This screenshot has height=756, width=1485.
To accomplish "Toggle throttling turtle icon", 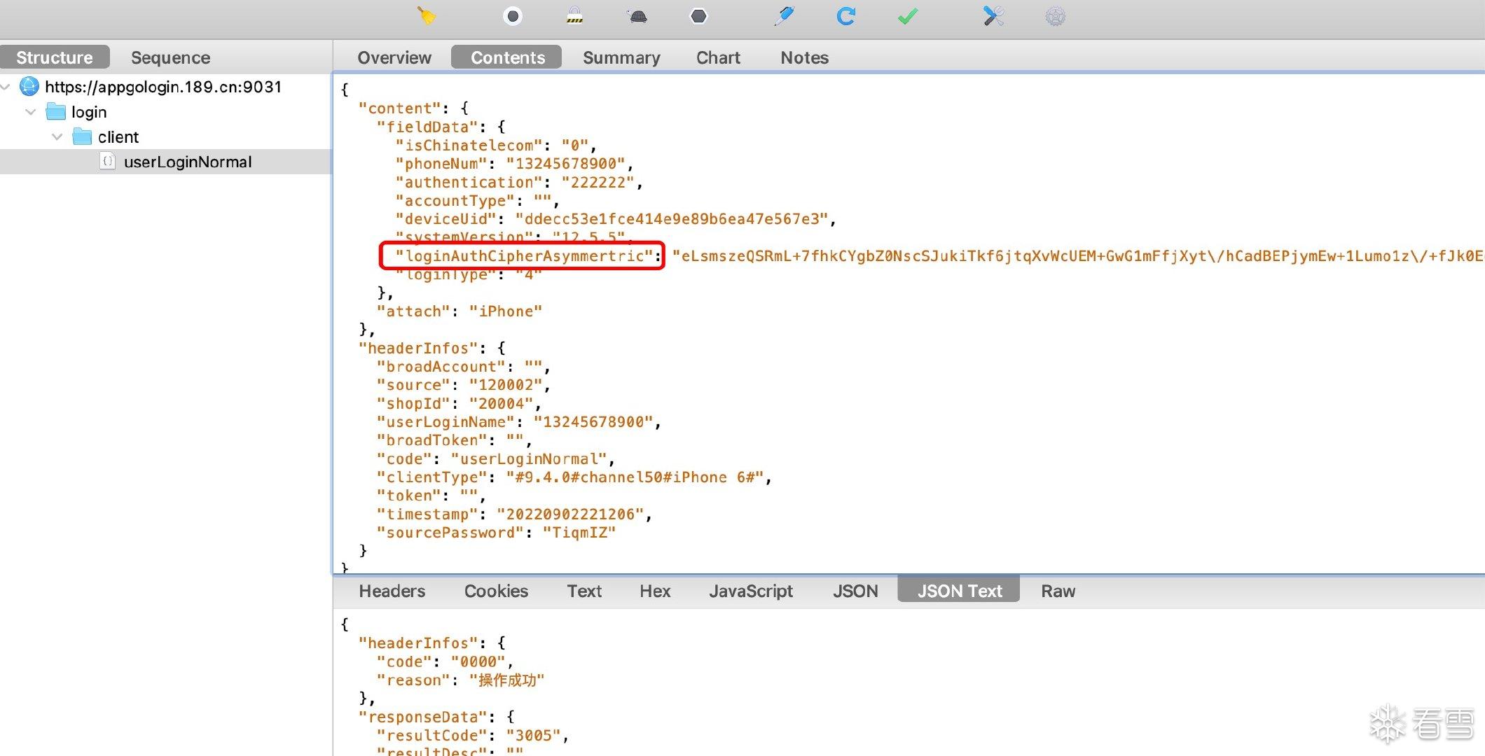I will (x=637, y=16).
